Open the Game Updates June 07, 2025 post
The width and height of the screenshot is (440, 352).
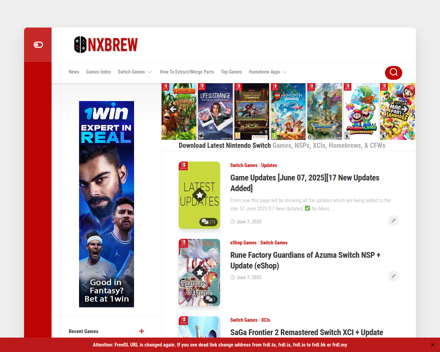pos(305,183)
